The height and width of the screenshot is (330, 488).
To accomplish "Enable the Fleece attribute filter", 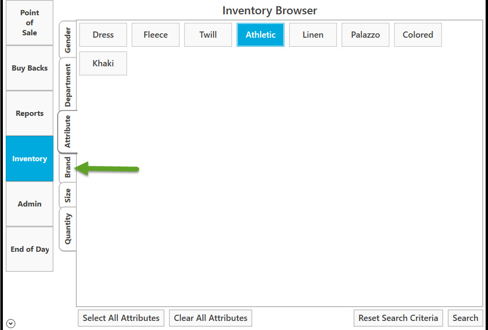I will tap(156, 35).
